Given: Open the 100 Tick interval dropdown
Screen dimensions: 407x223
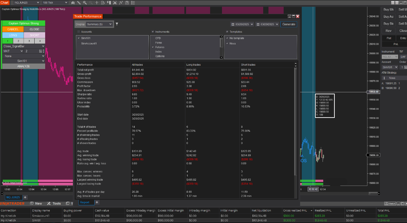Looking at the screenshot, I should coord(55,3).
